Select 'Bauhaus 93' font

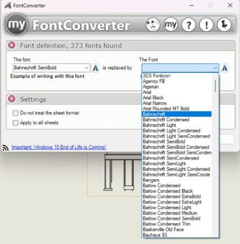(177, 235)
